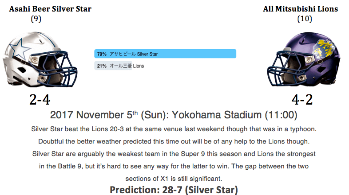Click the 4-2 Lions record
The width and height of the screenshot is (349, 195).
click(x=302, y=100)
